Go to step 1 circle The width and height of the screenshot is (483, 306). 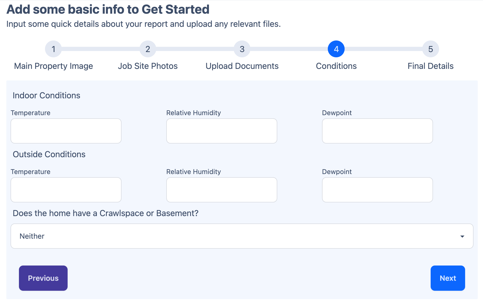(x=53, y=49)
